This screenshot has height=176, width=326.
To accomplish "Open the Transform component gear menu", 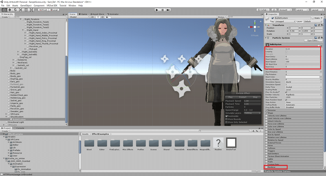I will pos(322,25).
